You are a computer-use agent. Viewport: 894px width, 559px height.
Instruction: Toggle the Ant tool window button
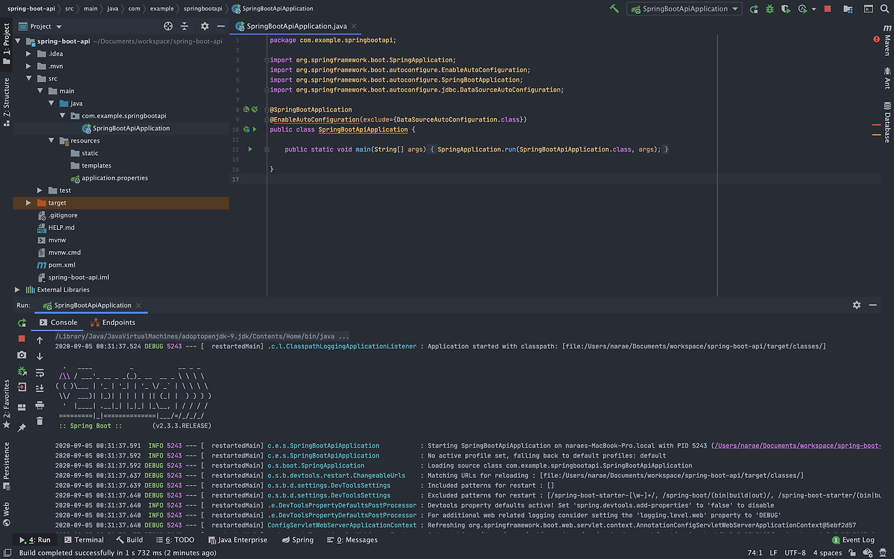pos(887,78)
